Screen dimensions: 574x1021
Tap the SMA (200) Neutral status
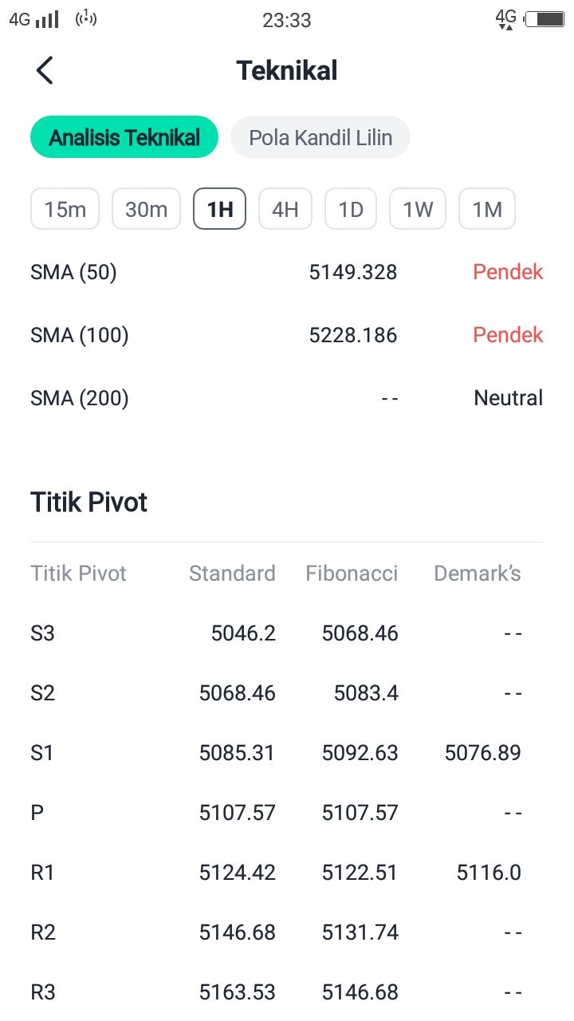(x=508, y=397)
